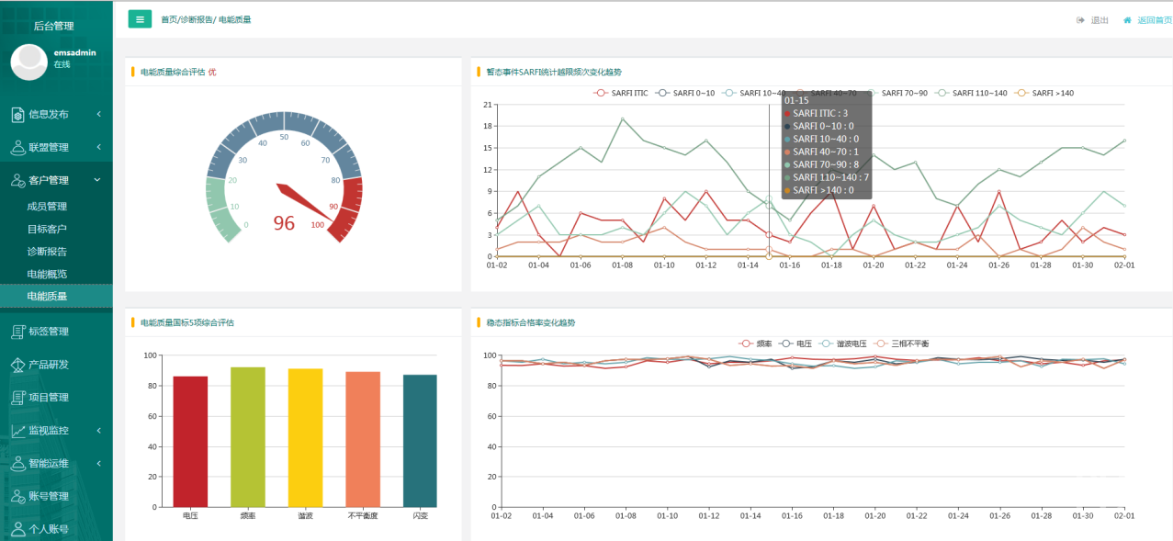Open the 电能概览 submenu item

47,274
